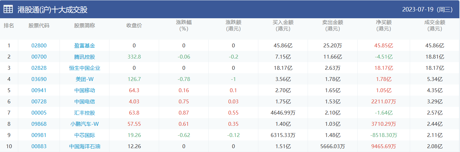Open 盈富基金 stock page

tap(85, 46)
